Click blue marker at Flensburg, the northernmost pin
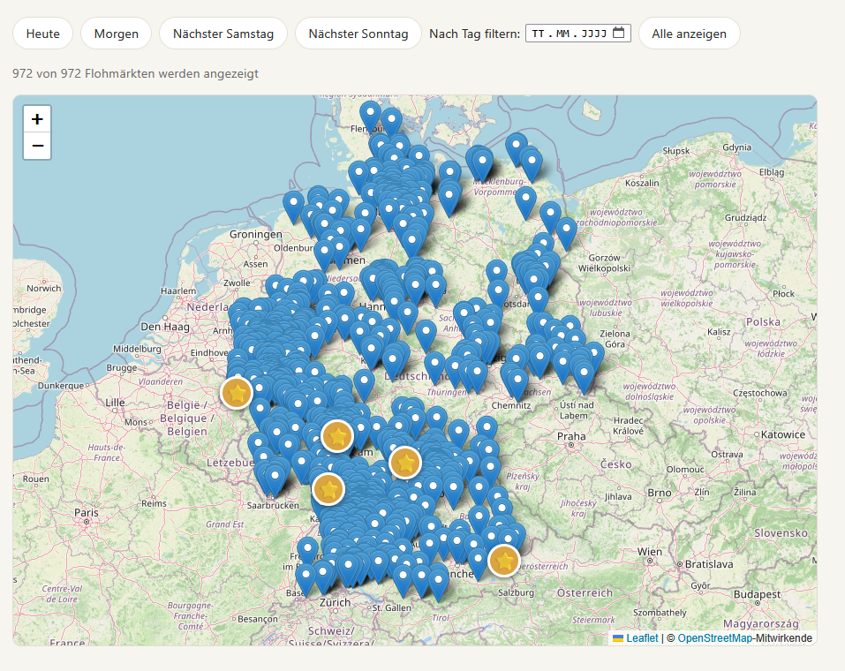The height and width of the screenshot is (671, 845). click(x=370, y=116)
